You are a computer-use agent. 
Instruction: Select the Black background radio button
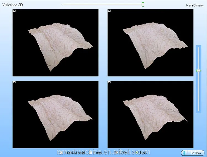pos(137,153)
